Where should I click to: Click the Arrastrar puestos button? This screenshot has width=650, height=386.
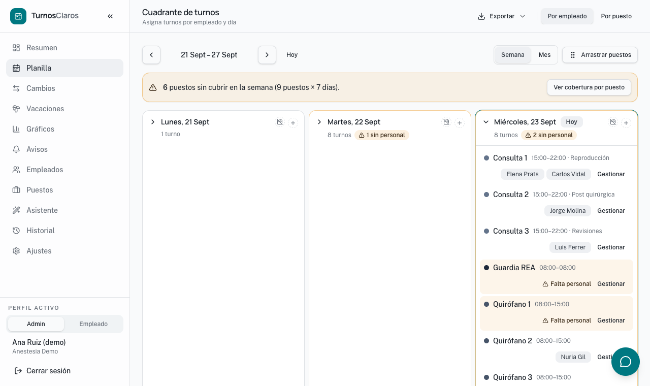600,55
